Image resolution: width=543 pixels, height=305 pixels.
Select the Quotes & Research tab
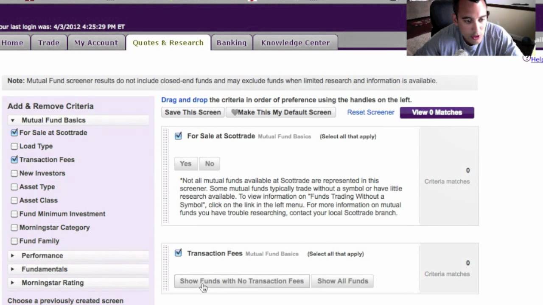pos(168,42)
